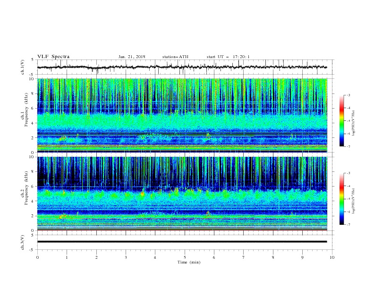Click the '5' tick on the time axis
374x289 pixels.
pyautogui.click(x=185, y=257)
